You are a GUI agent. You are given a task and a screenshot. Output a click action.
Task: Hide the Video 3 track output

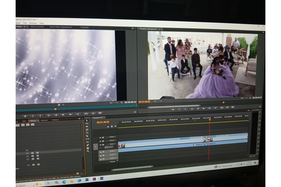[x=100, y=137]
